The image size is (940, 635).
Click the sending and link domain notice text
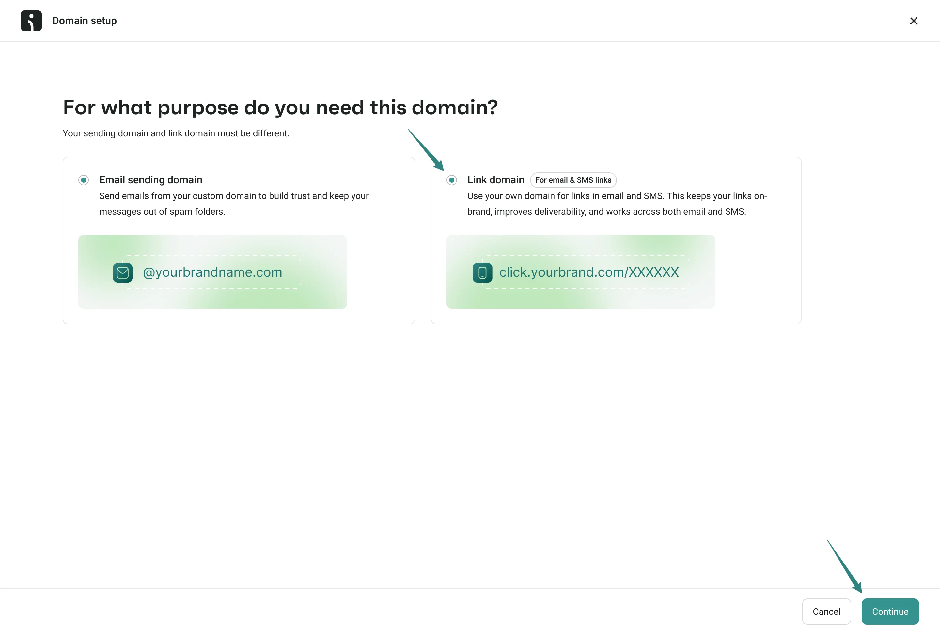tap(176, 133)
